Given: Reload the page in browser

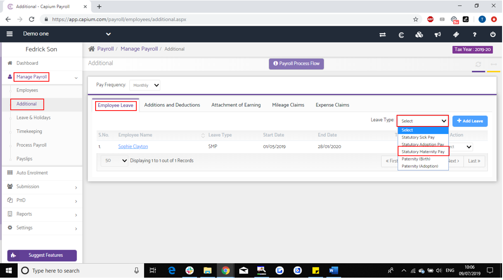Looking at the screenshot, I should (x=31, y=19).
